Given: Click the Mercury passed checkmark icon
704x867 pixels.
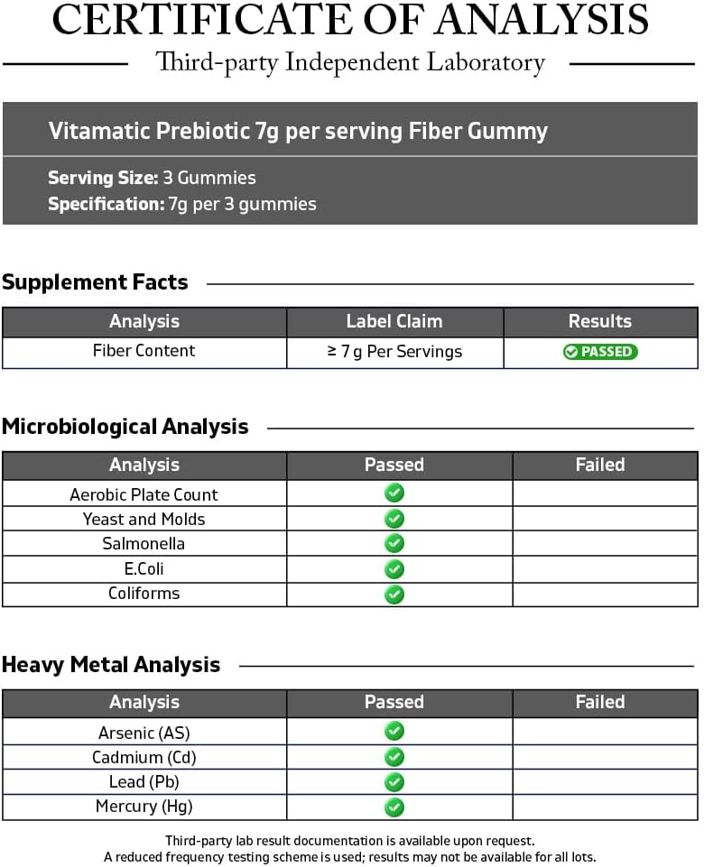Looking at the screenshot, I should point(394,807).
